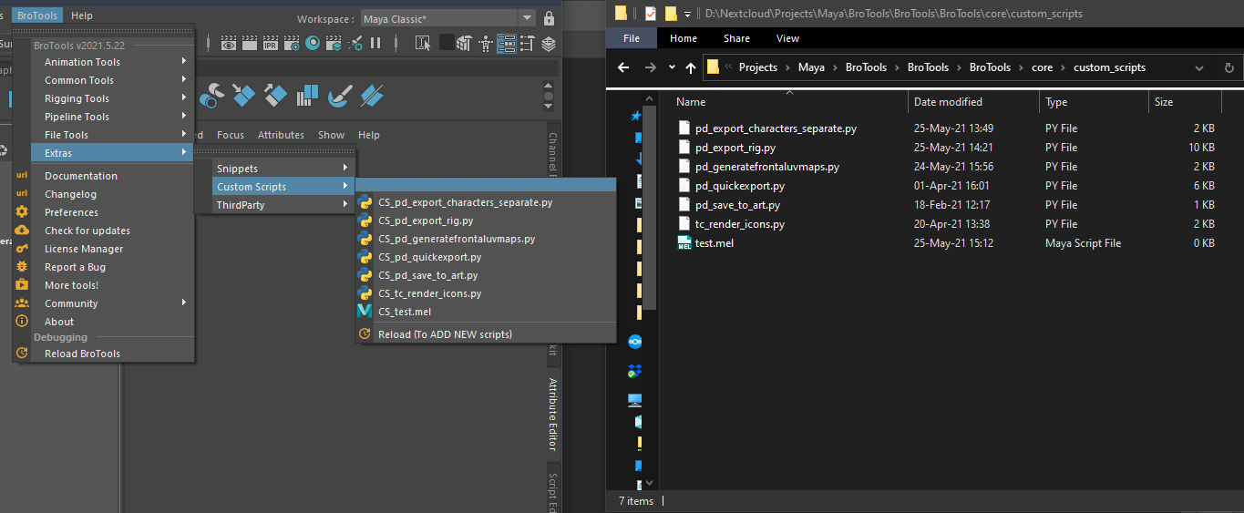Toggle Channel Box Layer Editor stacked layers icon
The width and height of the screenshot is (1244, 513).
pos(549,43)
